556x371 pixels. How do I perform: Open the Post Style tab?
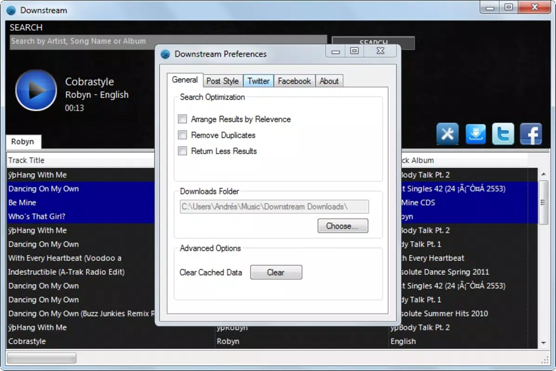tap(222, 81)
